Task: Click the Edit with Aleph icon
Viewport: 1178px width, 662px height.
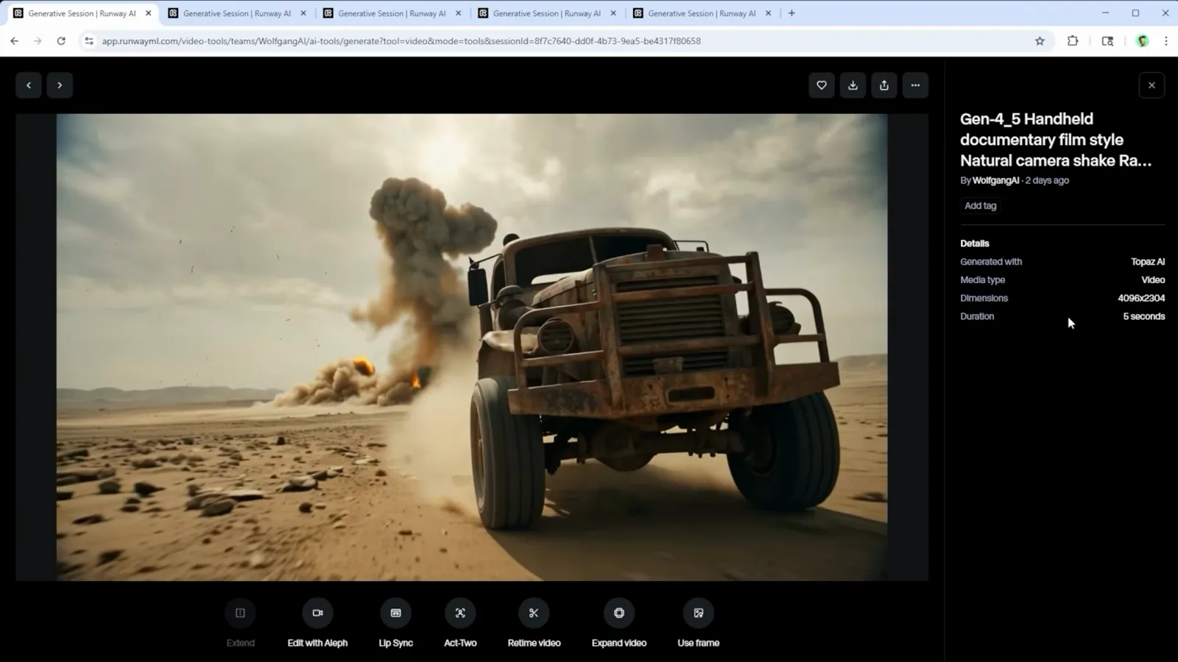Action: click(317, 613)
